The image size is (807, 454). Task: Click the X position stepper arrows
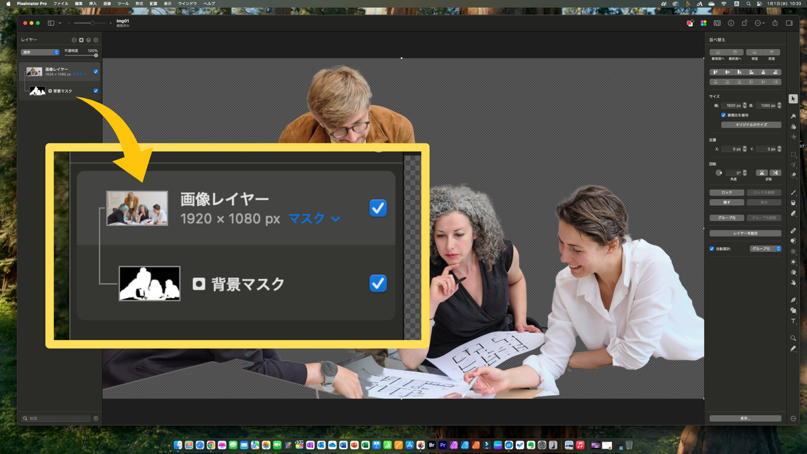pyautogui.click(x=744, y=149)
